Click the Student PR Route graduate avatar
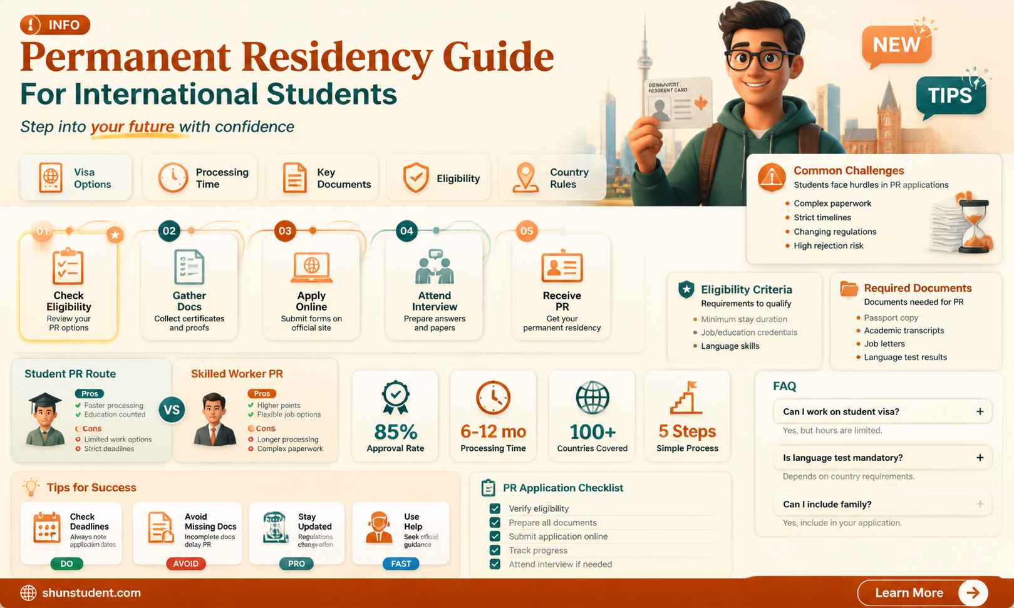This screenshot has height=608, width=1014. click(x=46, y=420)
